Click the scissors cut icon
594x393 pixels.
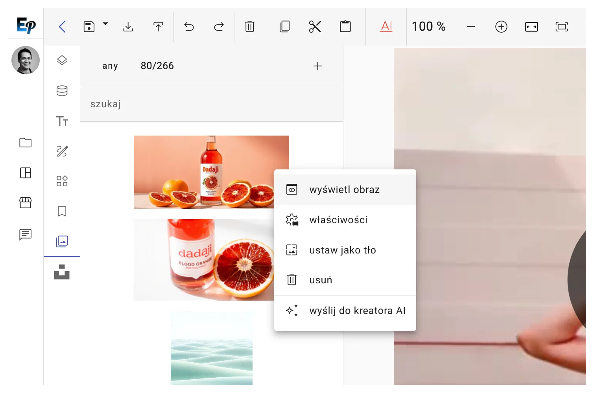315,27
